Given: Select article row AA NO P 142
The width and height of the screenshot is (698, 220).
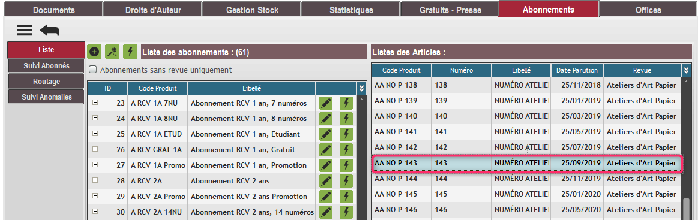Looking at the screenshot, I should point(527,147).
